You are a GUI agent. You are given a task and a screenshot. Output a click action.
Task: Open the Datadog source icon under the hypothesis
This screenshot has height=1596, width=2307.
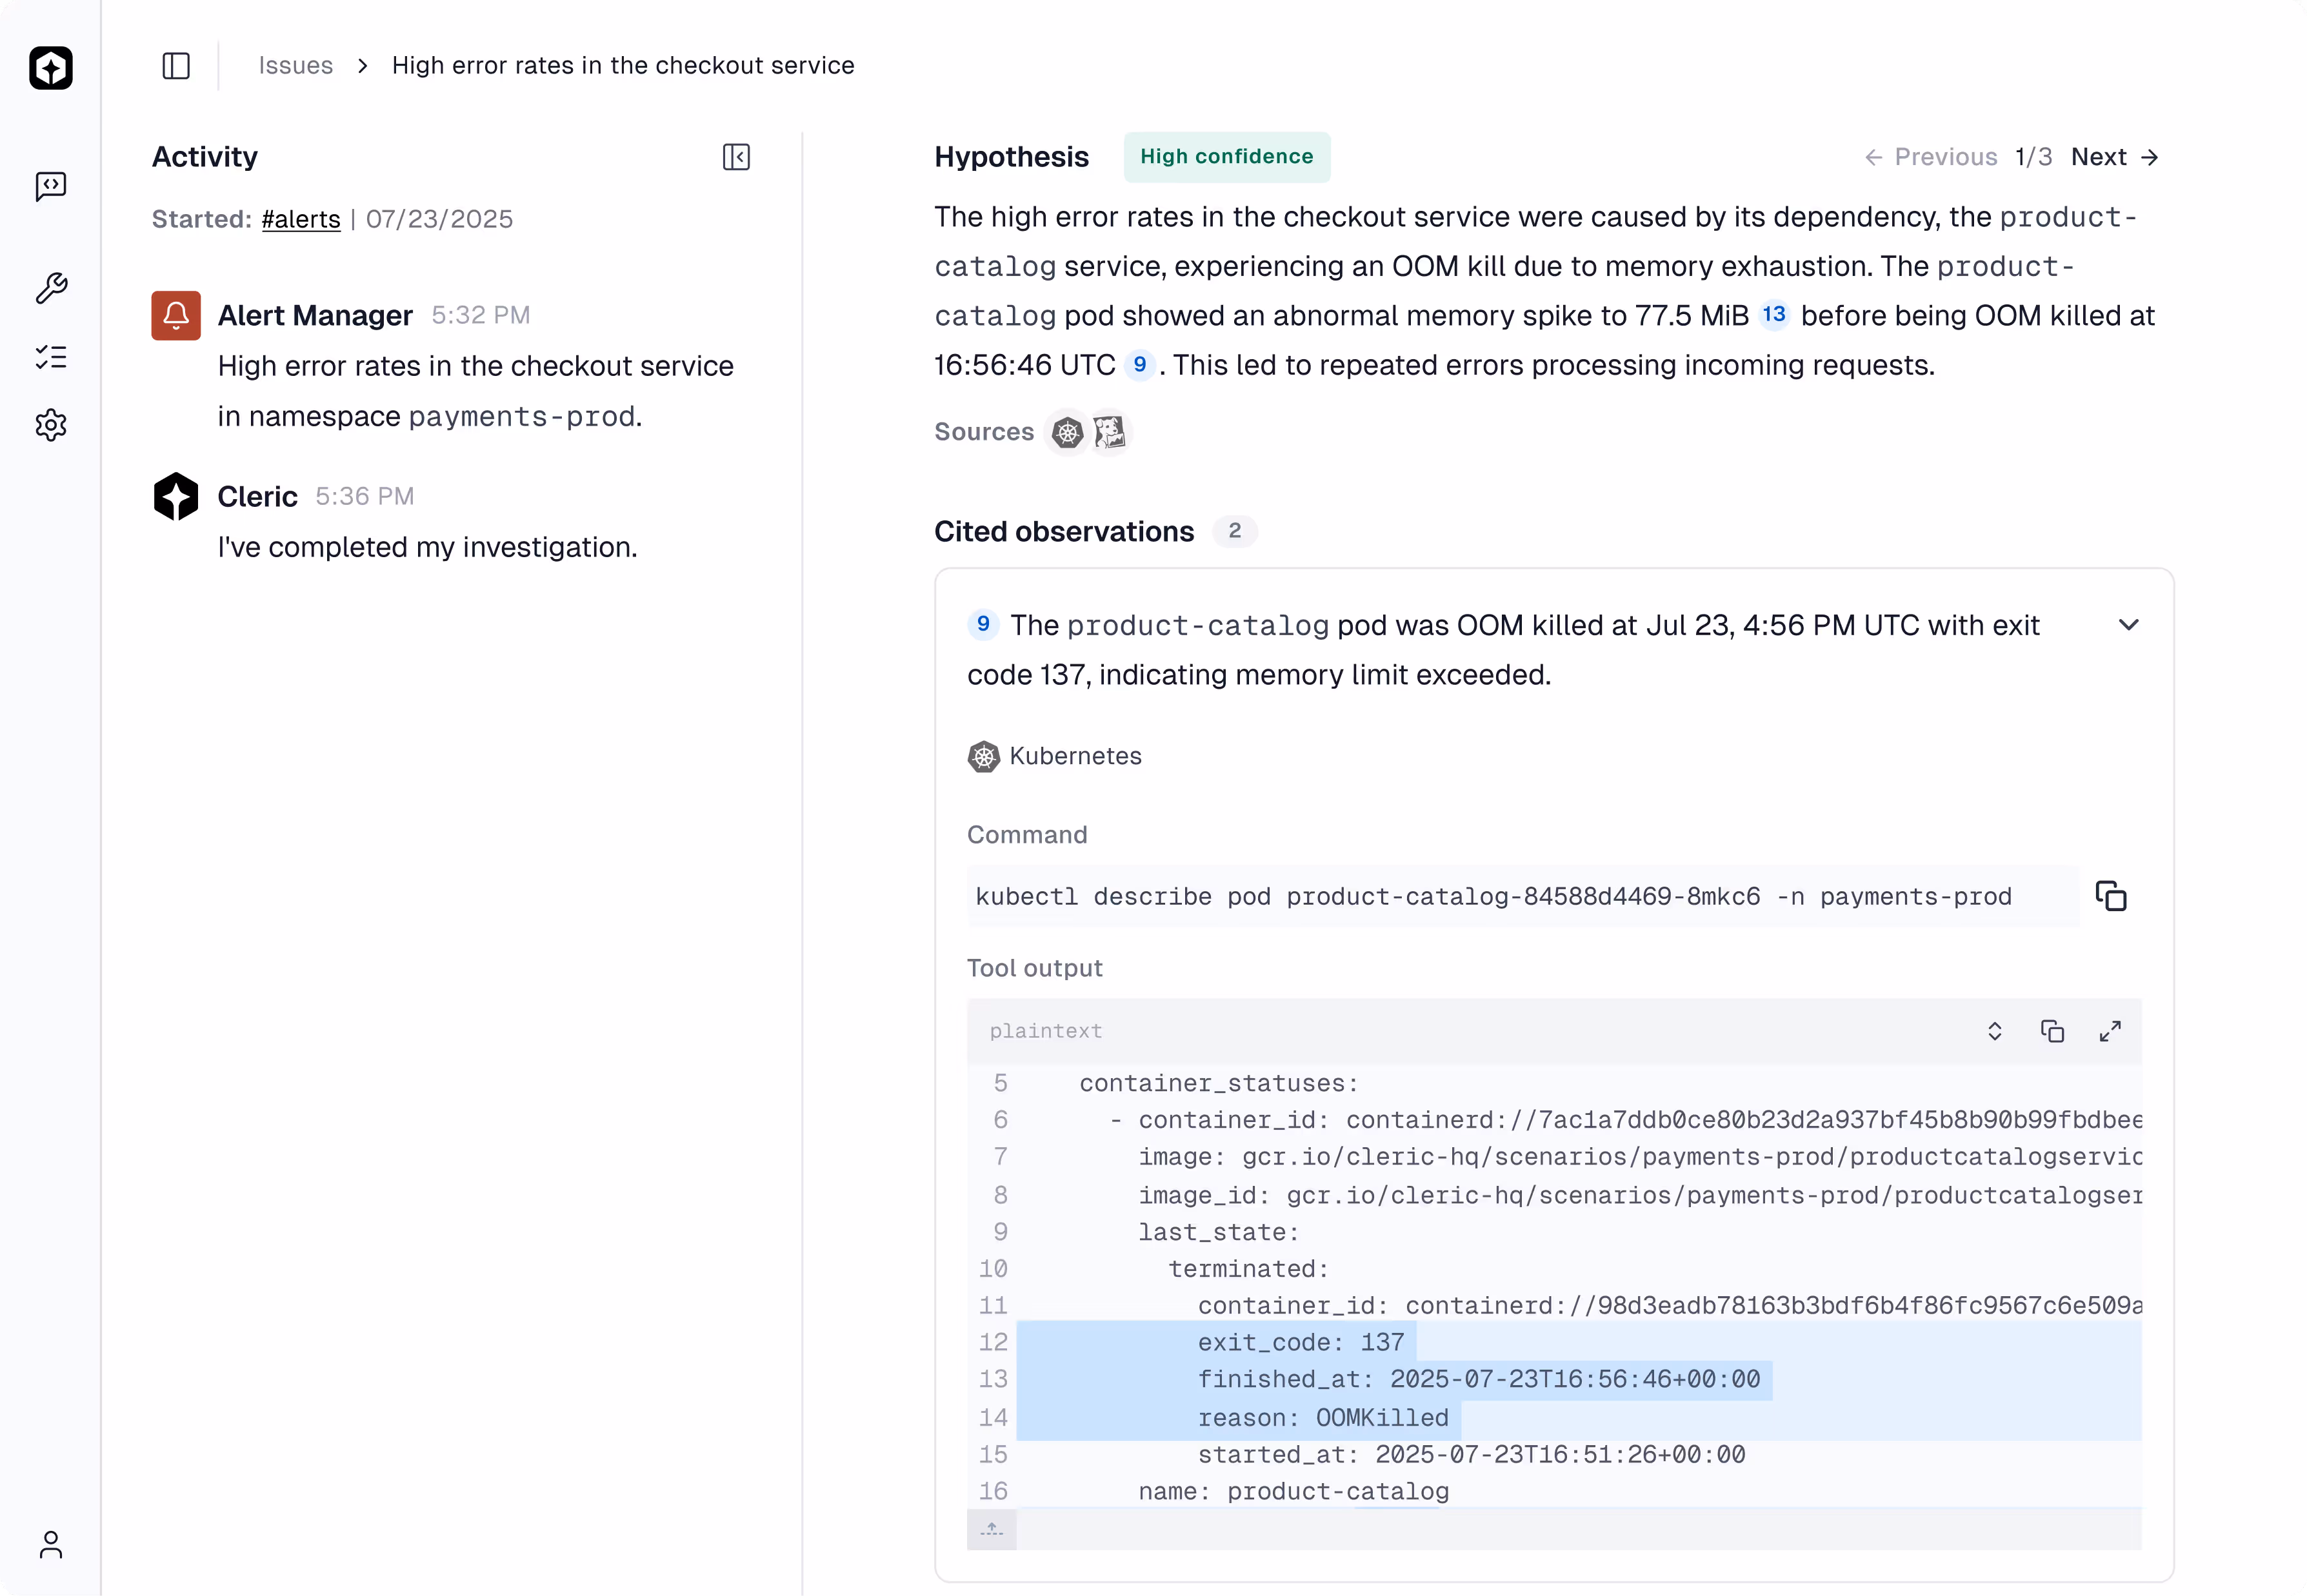1110,432
